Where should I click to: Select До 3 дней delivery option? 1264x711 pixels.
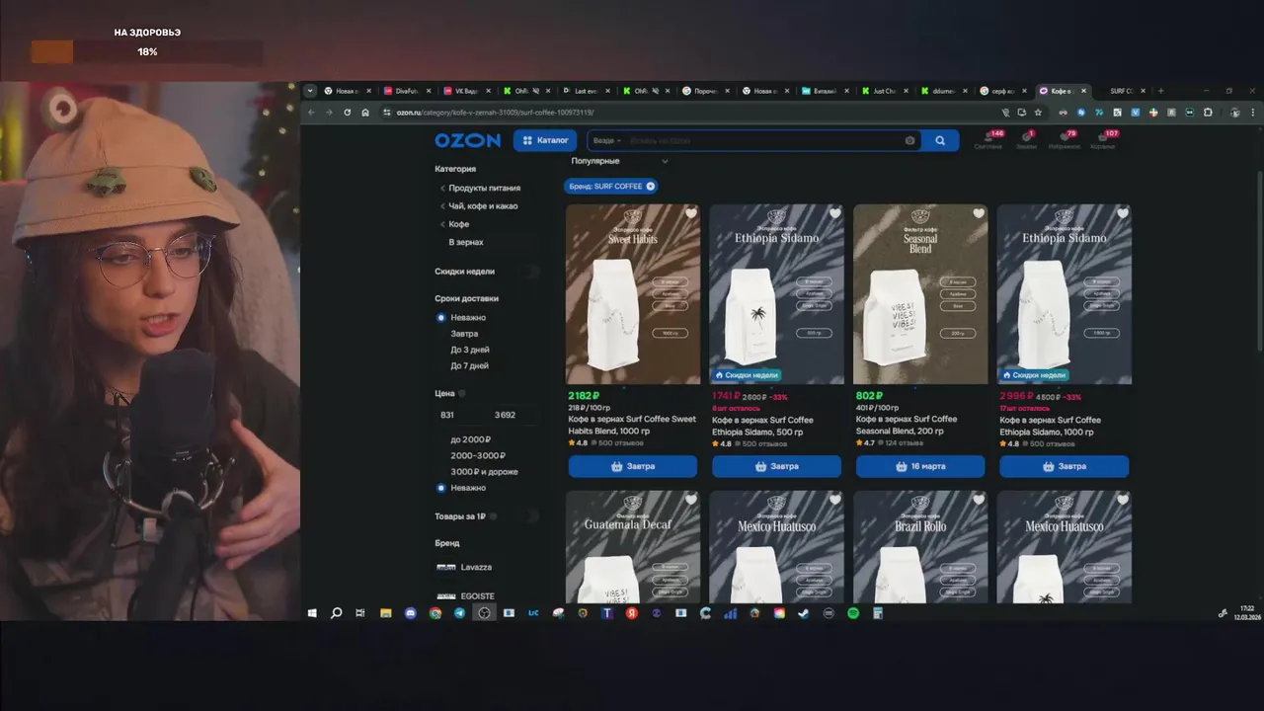(x=470, y=350)
